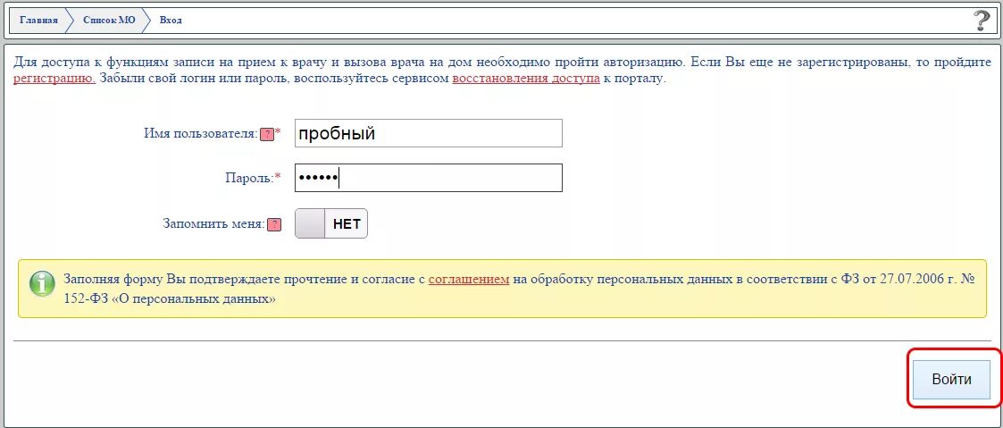Screen dimensions: 1003x428
Task: Open the восстановления доступа link
Action: click(x=526, y=80)
